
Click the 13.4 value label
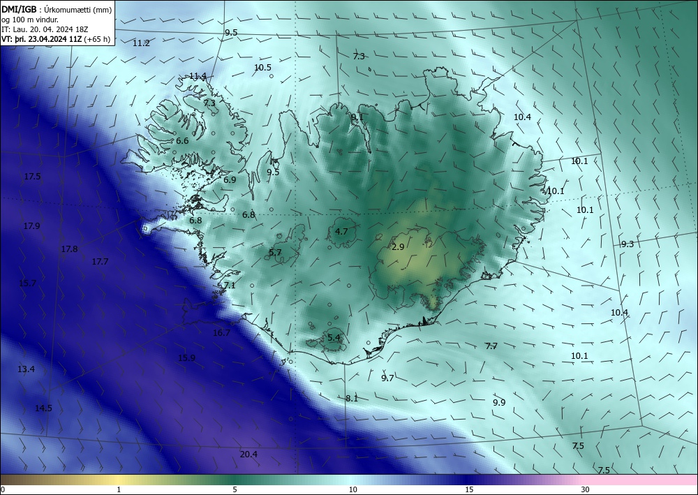tap(27, 369)
